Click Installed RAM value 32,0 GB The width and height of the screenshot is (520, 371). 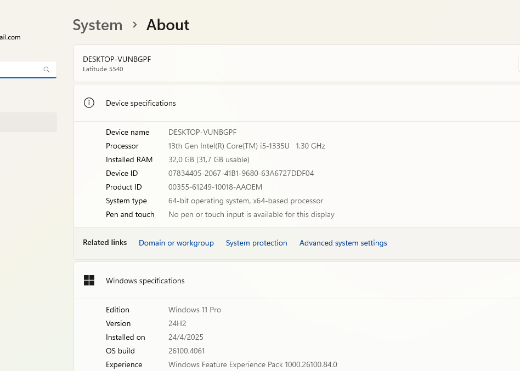point(209,159)
